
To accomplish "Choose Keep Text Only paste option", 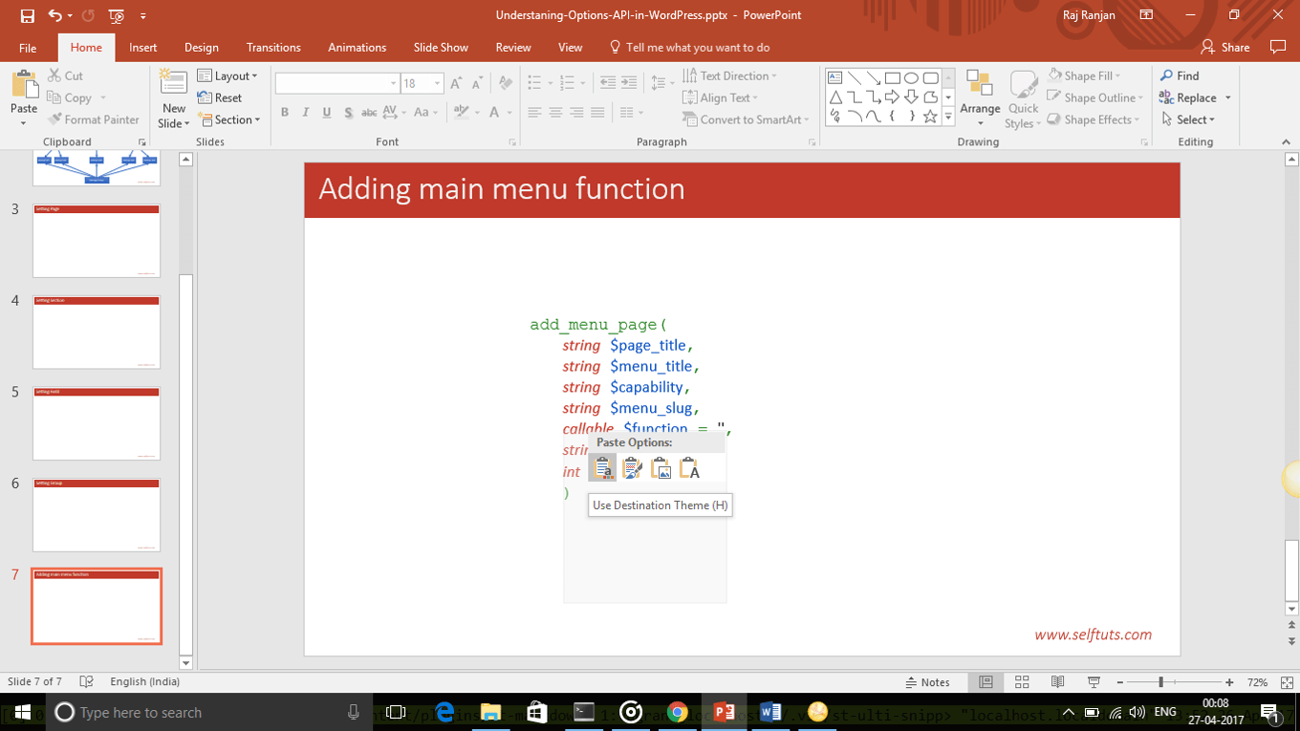I will click(x=689, y=468).
